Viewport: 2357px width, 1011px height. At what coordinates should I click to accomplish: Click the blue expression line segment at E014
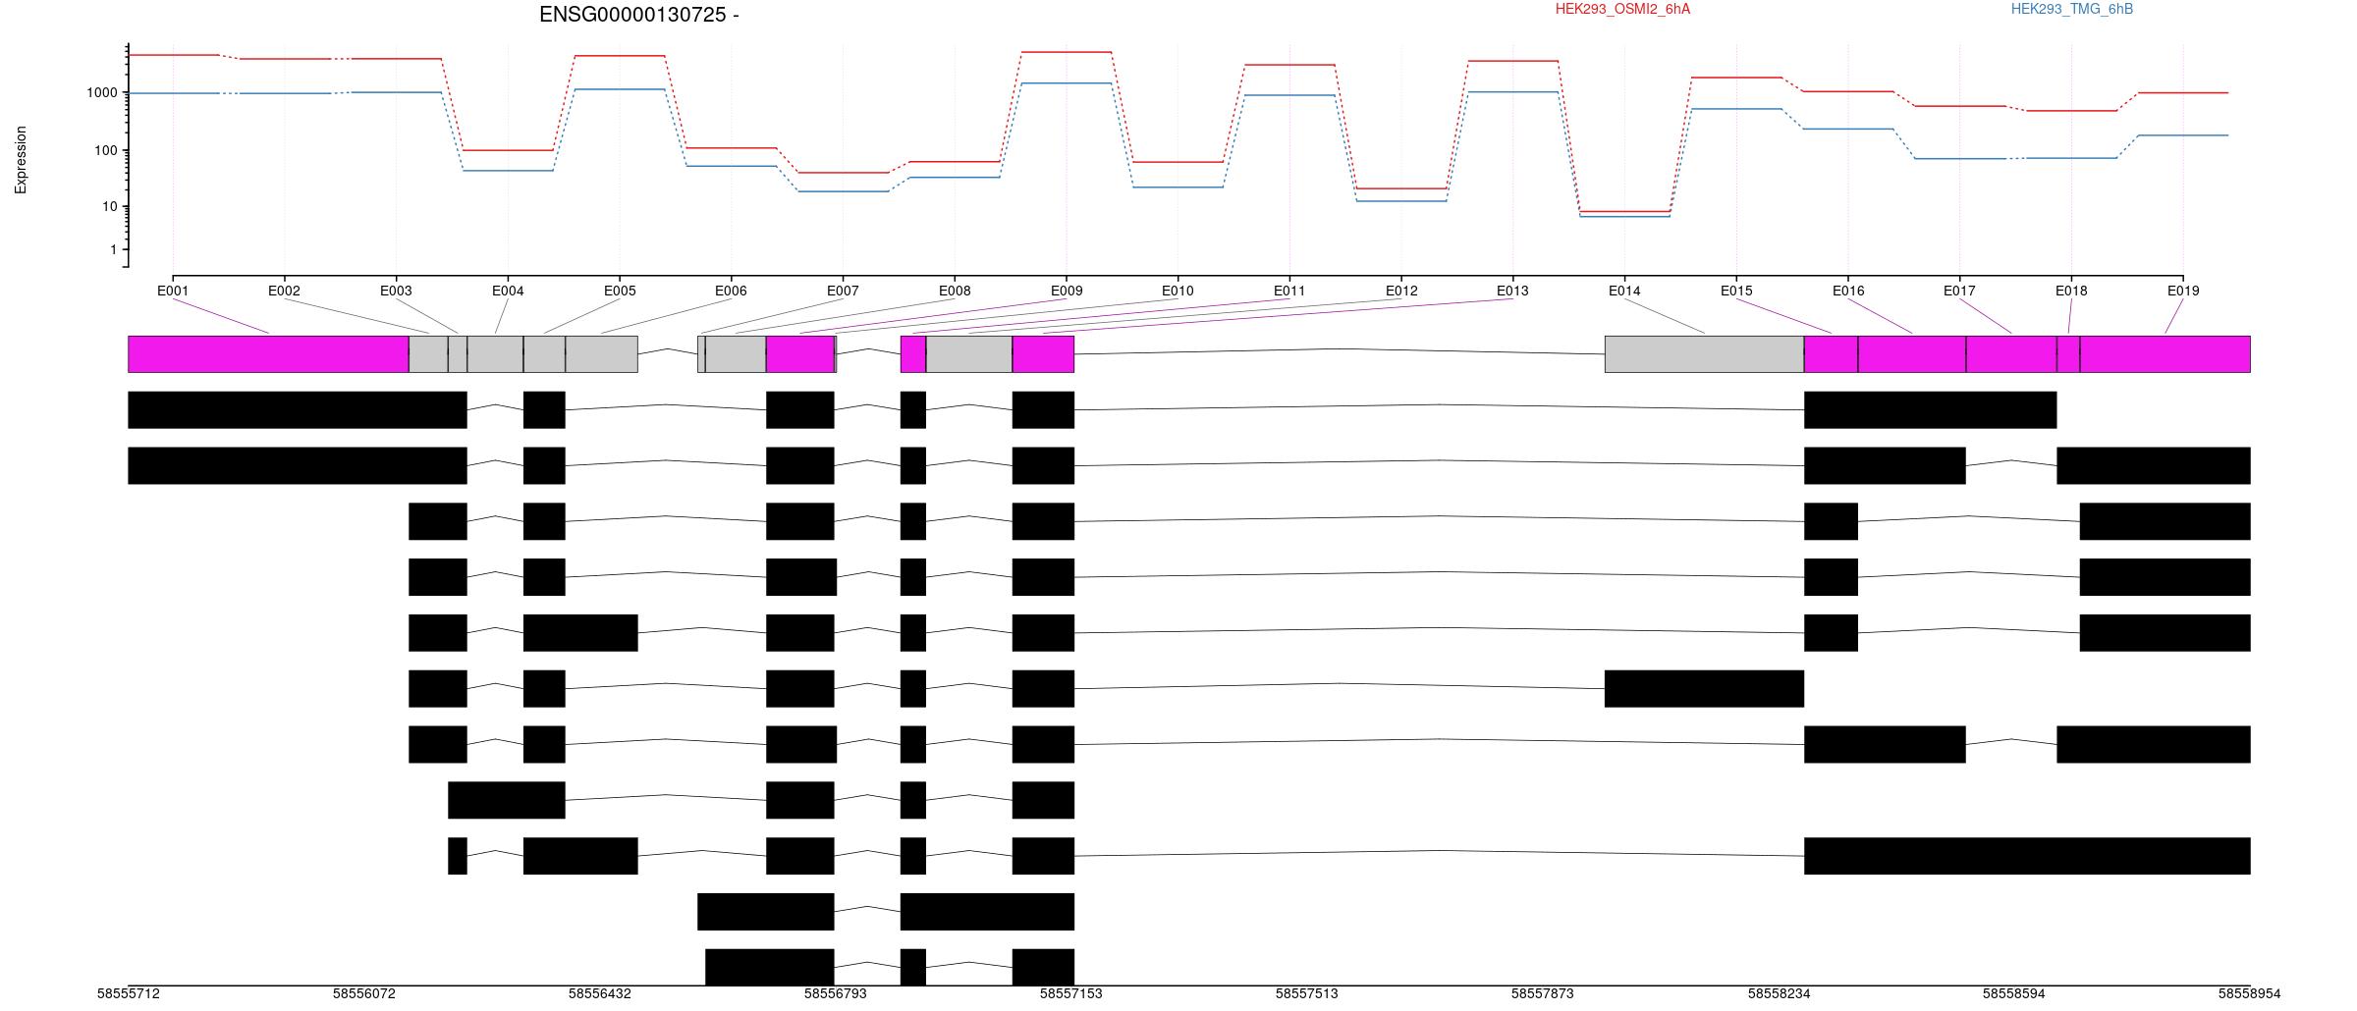[1624, 216]
